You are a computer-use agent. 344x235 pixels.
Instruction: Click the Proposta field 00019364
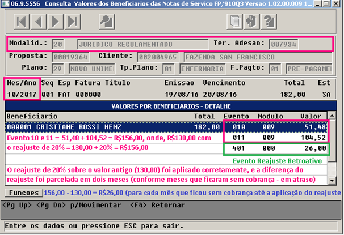click(x=70, y=57)
